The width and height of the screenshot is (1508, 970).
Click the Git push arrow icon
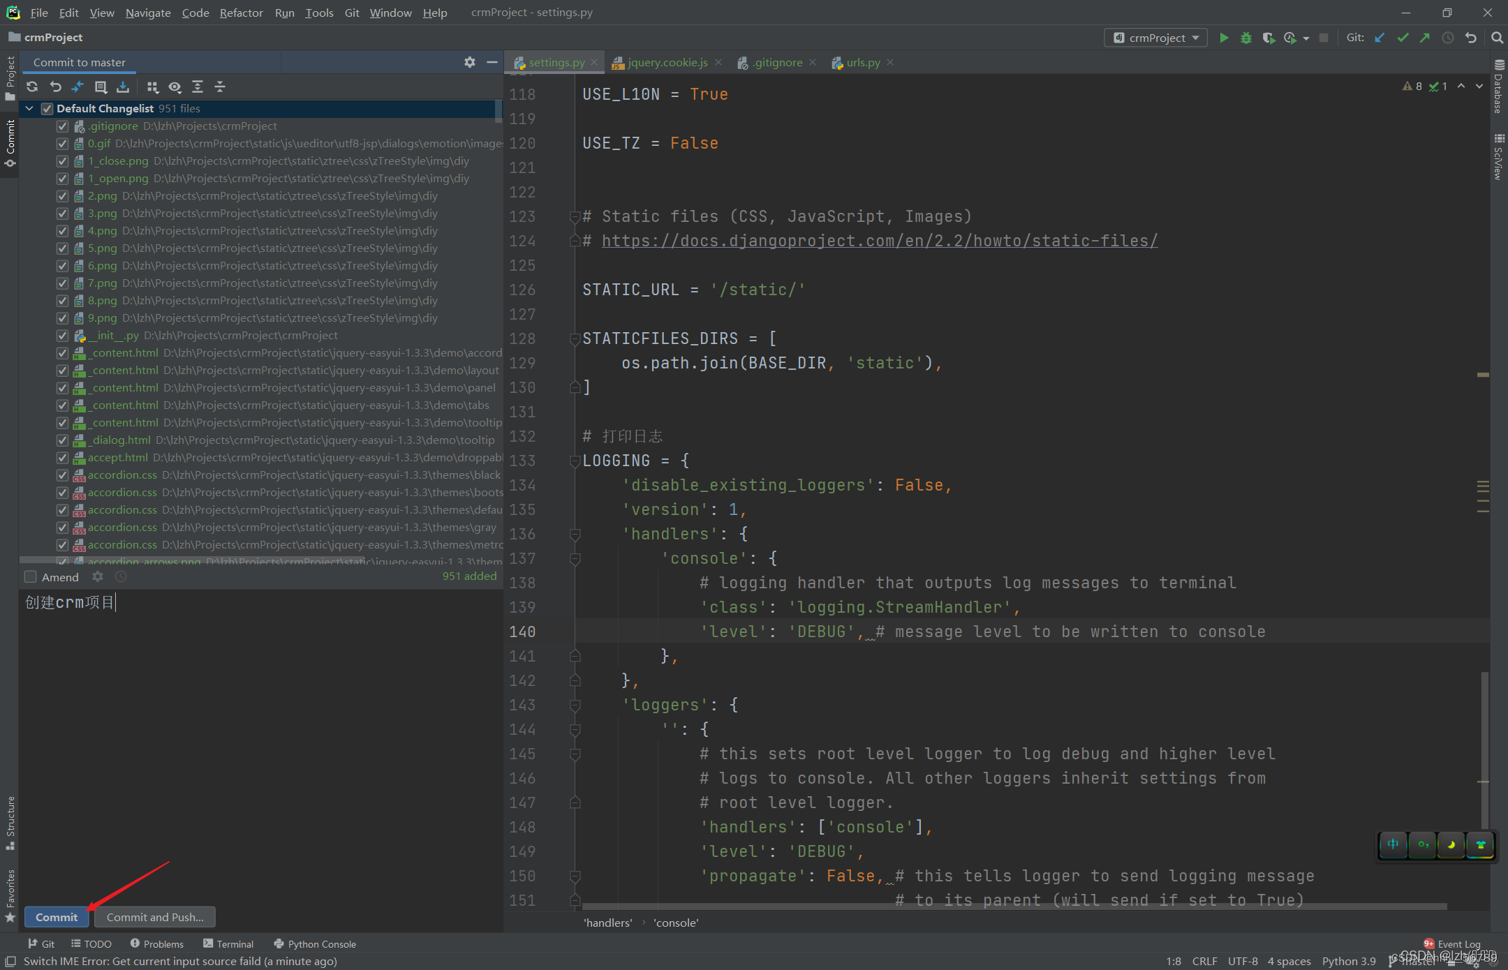coord(1424,38)
